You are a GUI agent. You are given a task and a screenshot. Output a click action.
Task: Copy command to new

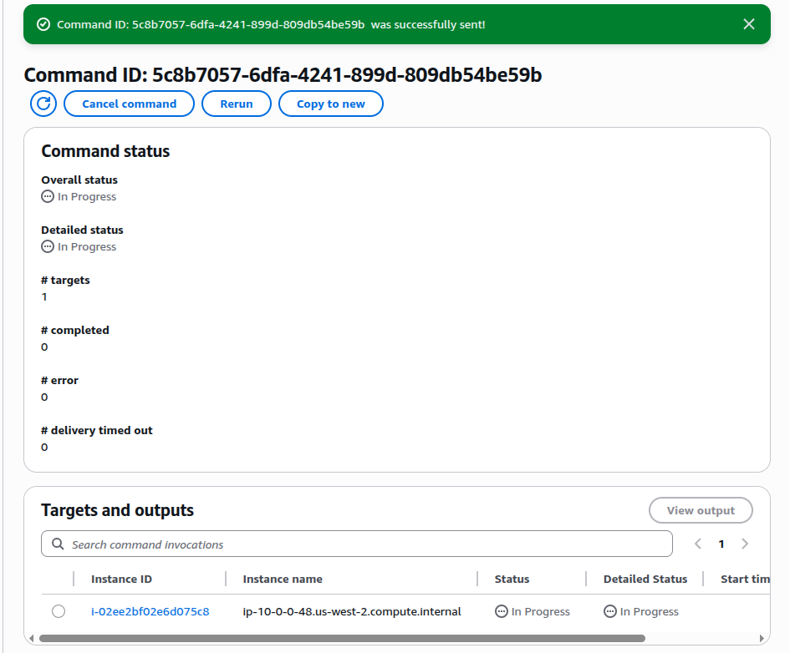tap(330, 104)
